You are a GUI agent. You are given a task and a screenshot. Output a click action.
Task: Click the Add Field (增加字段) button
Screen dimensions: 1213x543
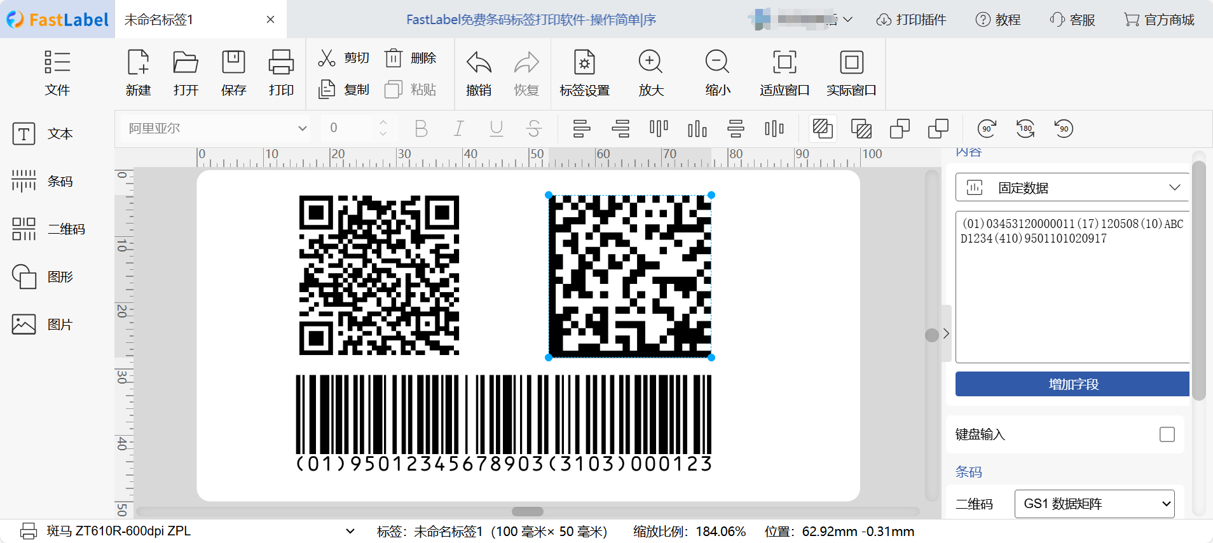coord(1072,384)
